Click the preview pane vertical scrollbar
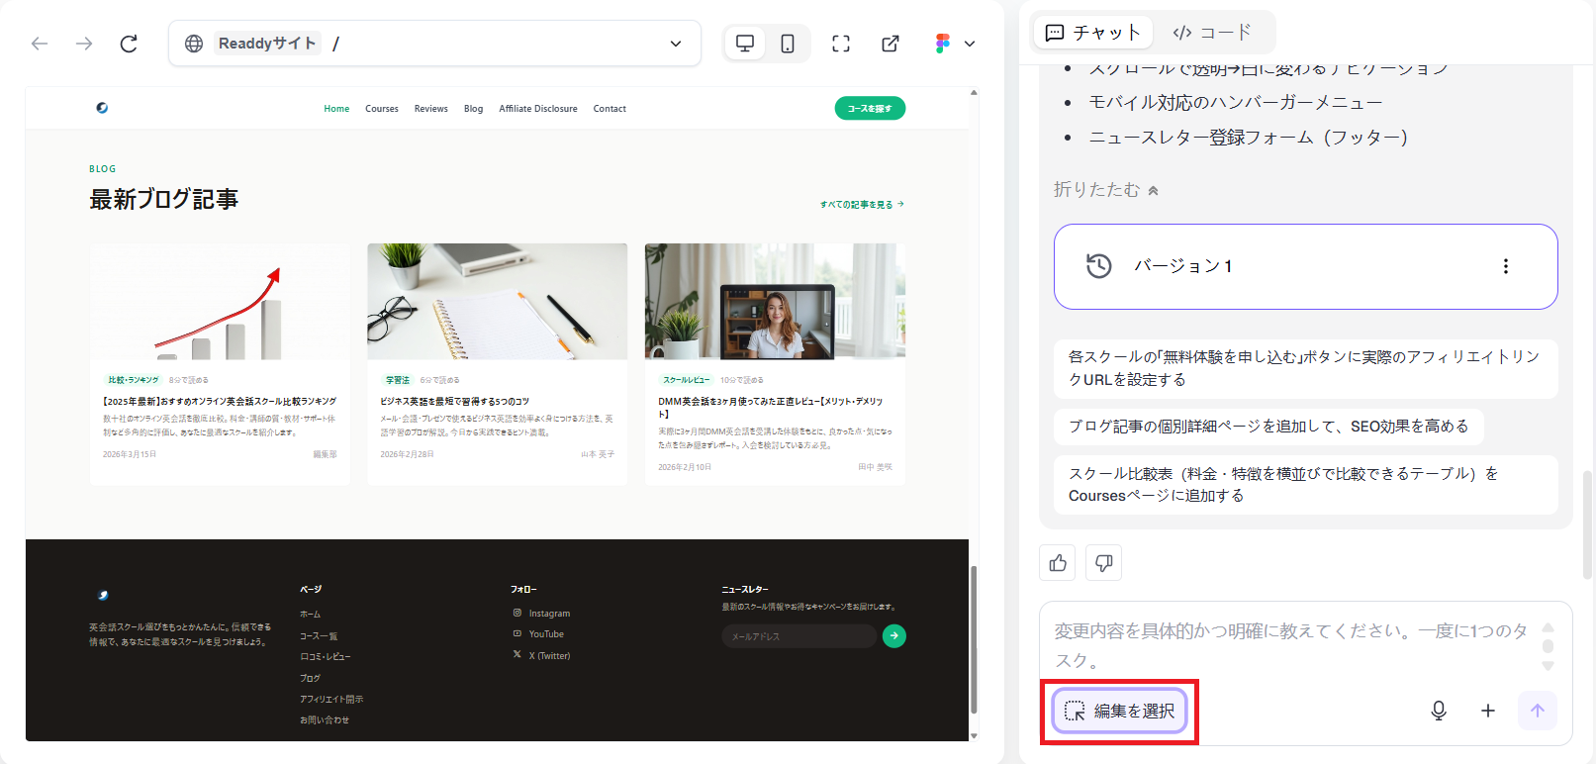 pos(974,639)
